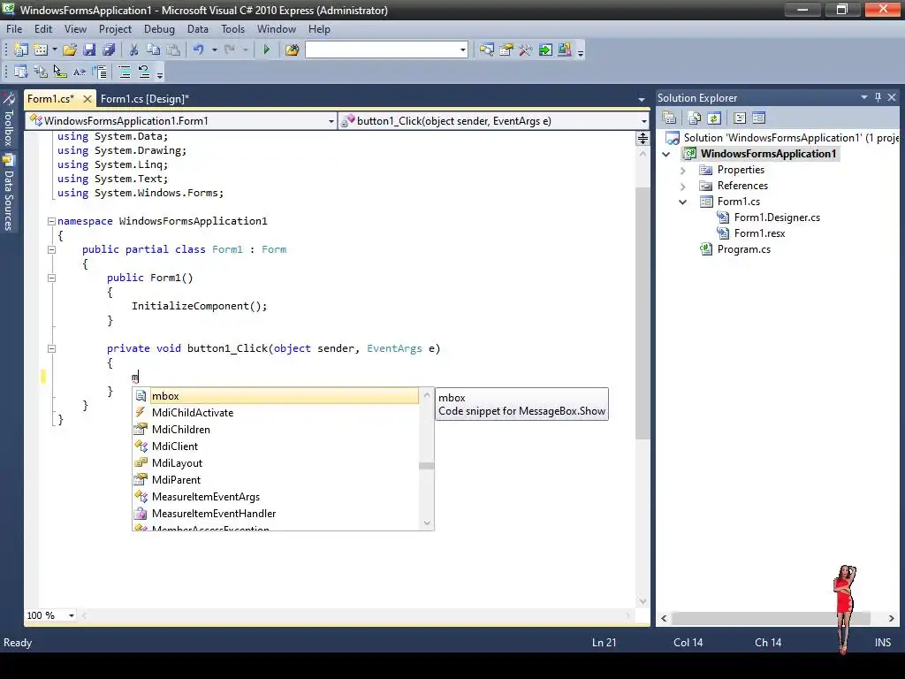Click Show All Files icon in Solution Explorer
905x679 pixels.
(695, 118)
